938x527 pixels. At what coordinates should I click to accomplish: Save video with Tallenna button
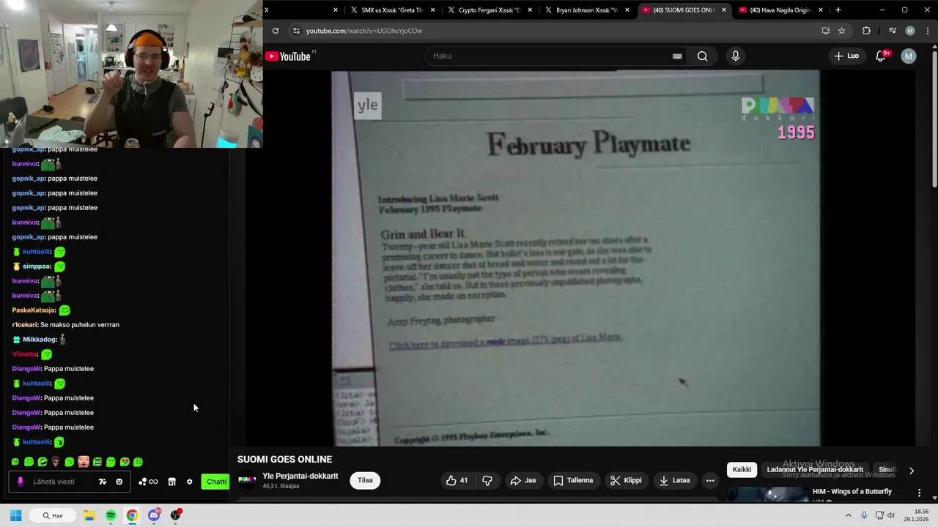[x=573, y=481]
